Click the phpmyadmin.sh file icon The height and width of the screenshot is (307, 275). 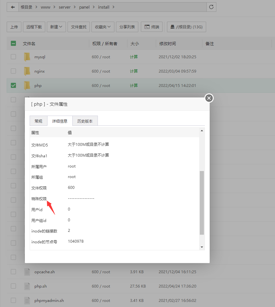(27, 300)
